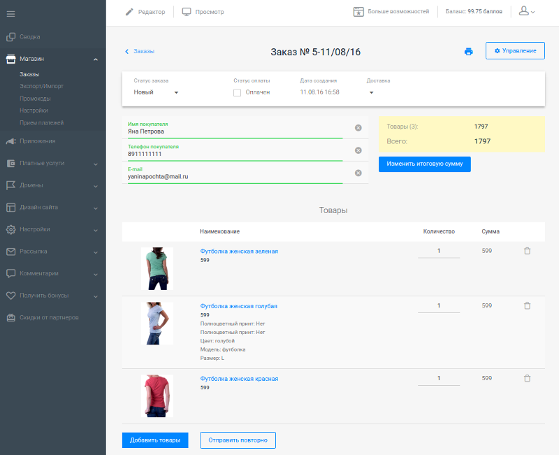Click the Скидки от партнеров icon
559x455 pixels.
click(10, 318)
